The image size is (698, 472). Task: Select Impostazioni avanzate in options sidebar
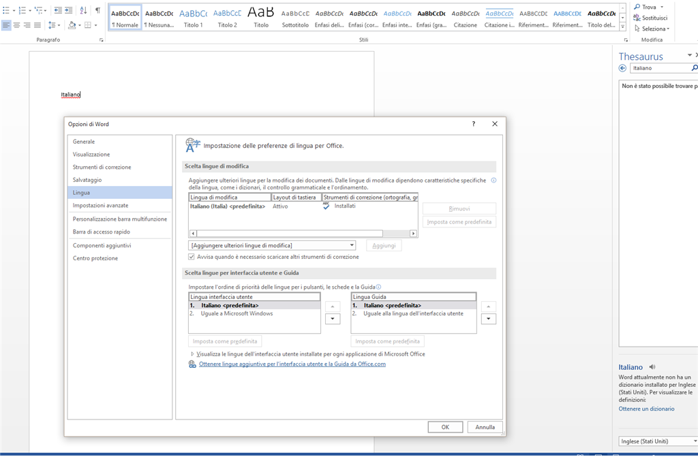101,206
